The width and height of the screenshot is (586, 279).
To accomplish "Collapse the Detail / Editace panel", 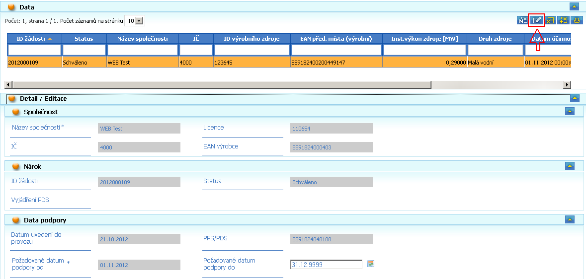I will (x=575, y=98).
